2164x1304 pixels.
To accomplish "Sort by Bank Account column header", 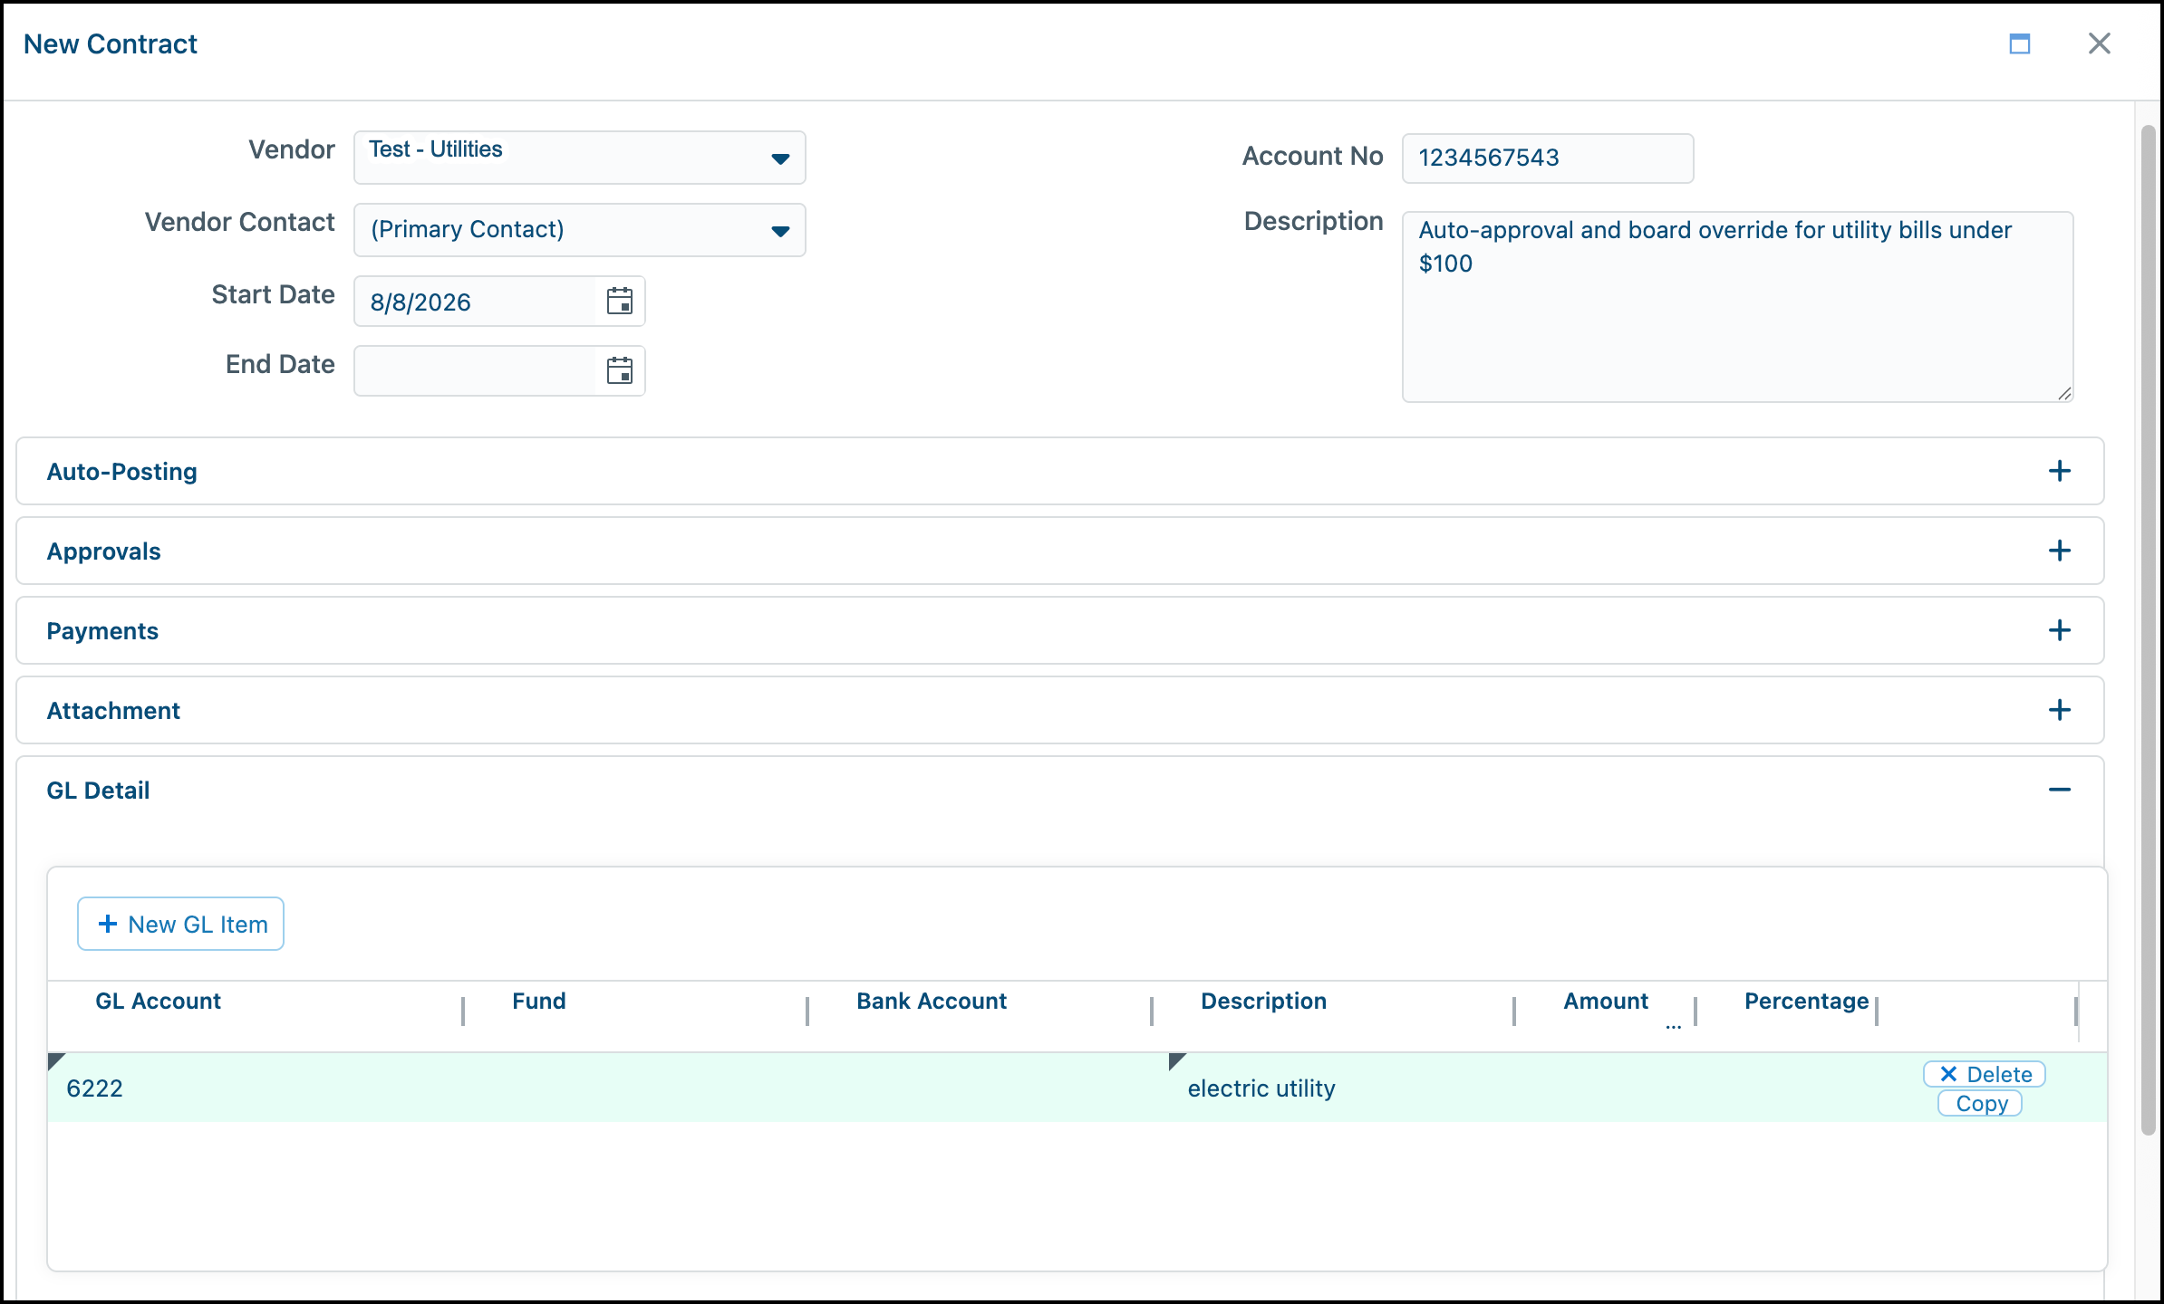I will tap(932, 1001).
